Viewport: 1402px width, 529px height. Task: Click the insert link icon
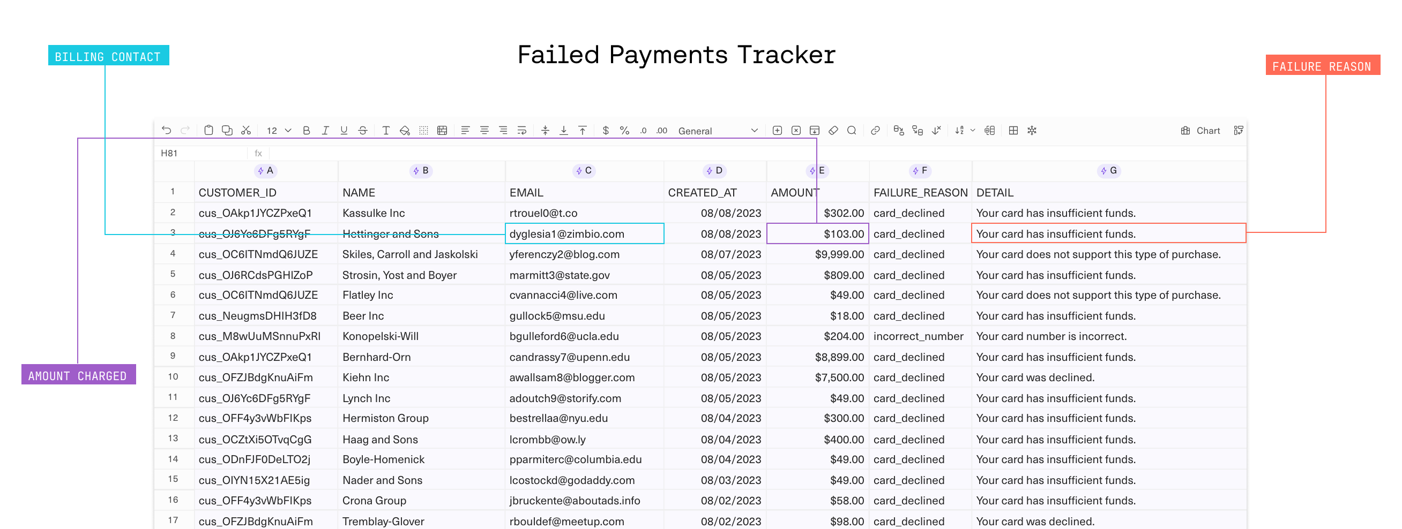(875, 131)
